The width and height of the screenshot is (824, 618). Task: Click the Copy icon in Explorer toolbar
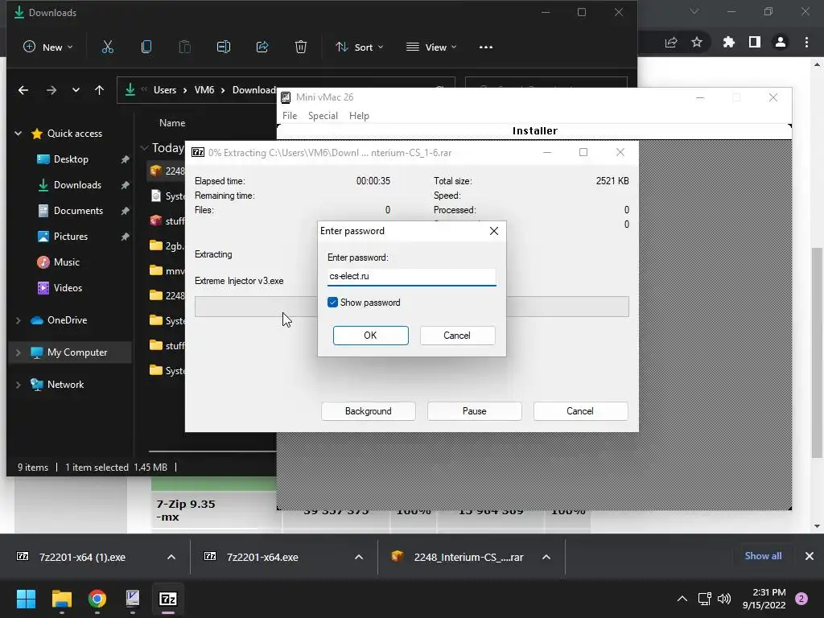pyautogui.click(x=146, y=47)
